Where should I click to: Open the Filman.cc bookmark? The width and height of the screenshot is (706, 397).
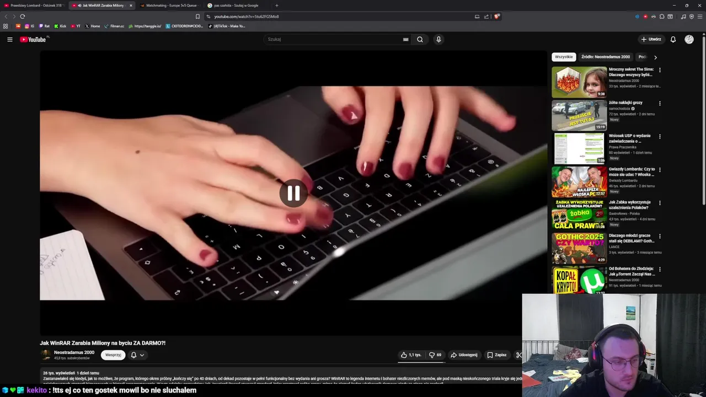pyautogui.click(x=114, y=26)
